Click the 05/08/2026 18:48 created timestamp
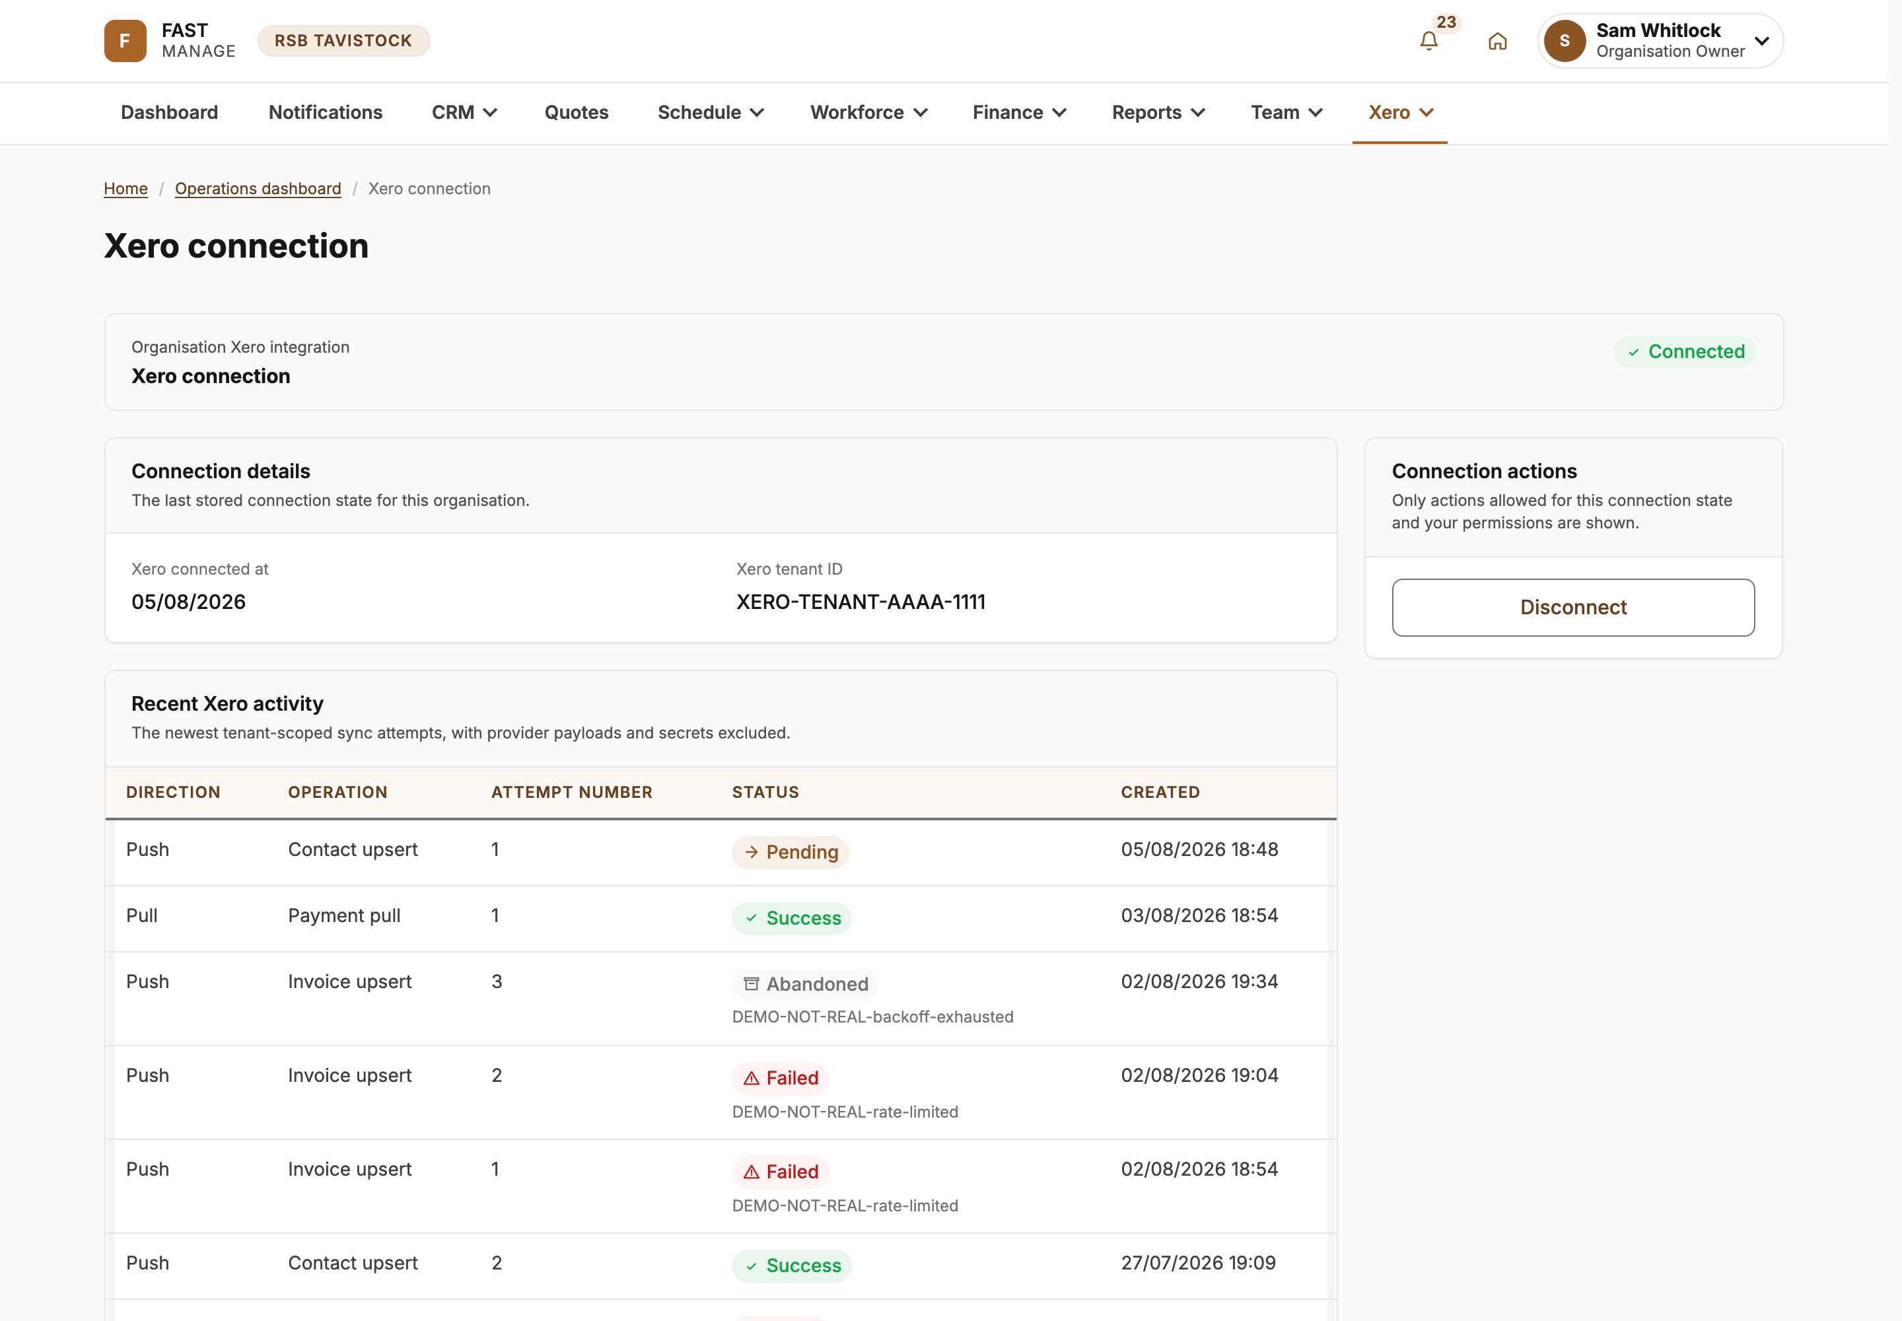 1199,850
